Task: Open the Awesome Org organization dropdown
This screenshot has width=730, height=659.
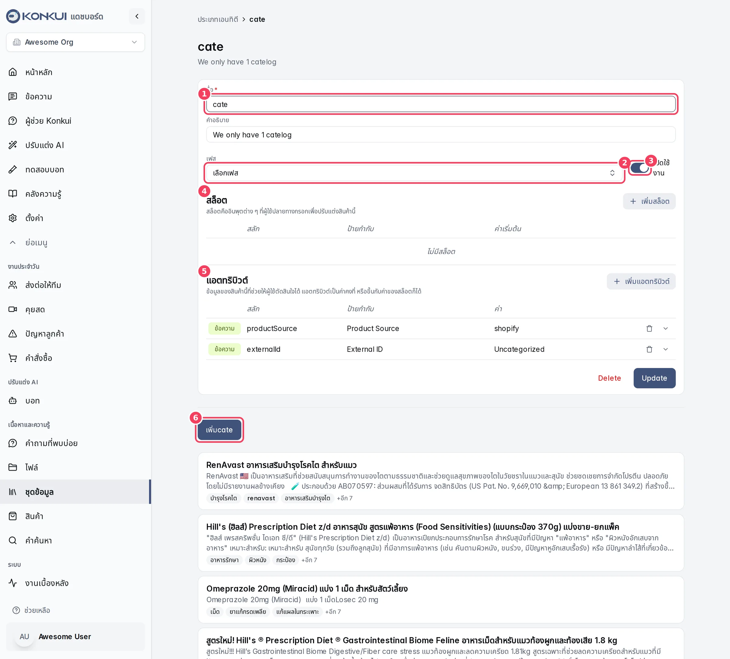Action: point(75,42)
